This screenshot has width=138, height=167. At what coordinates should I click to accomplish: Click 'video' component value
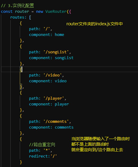pos(61,81)
